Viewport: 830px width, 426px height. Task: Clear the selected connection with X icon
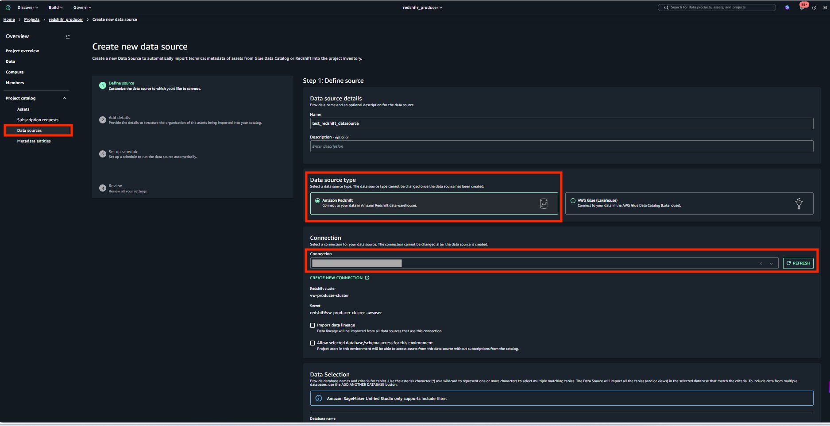pyautogui.click(x=761, y=264)
